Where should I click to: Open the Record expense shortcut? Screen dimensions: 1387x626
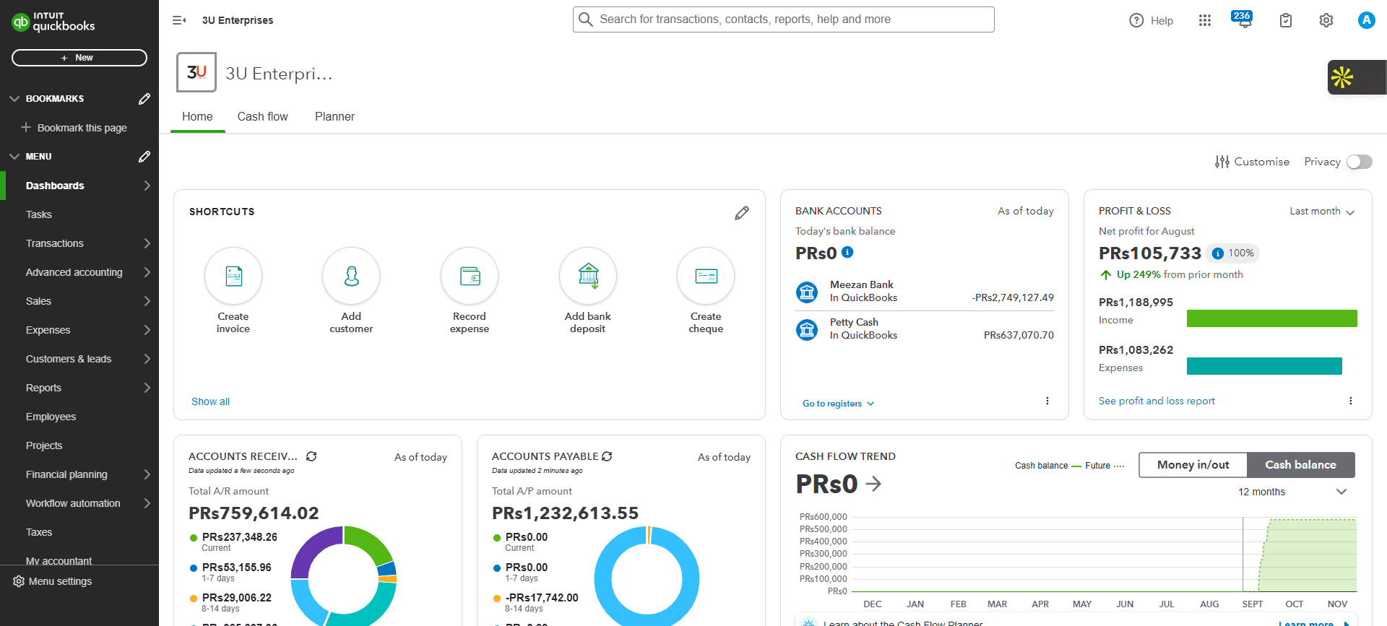pos(470,277)
